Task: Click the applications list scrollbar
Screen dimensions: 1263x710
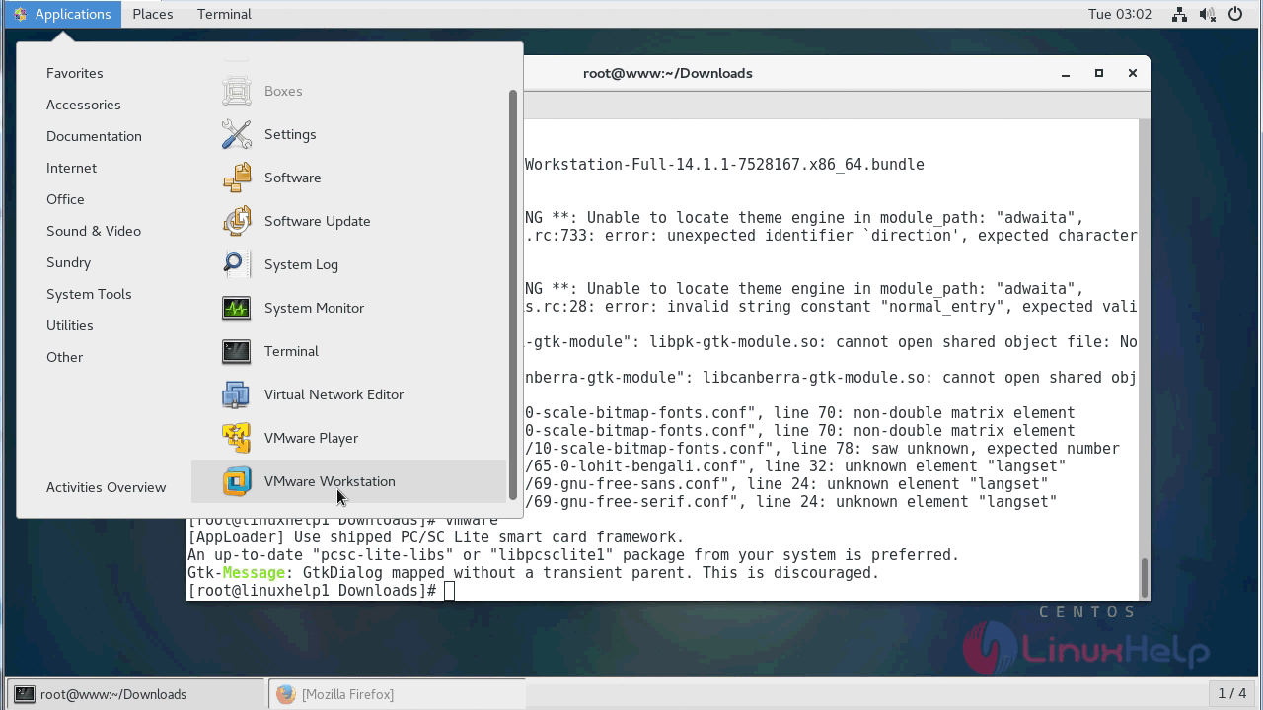Action: tap(512, 294)
